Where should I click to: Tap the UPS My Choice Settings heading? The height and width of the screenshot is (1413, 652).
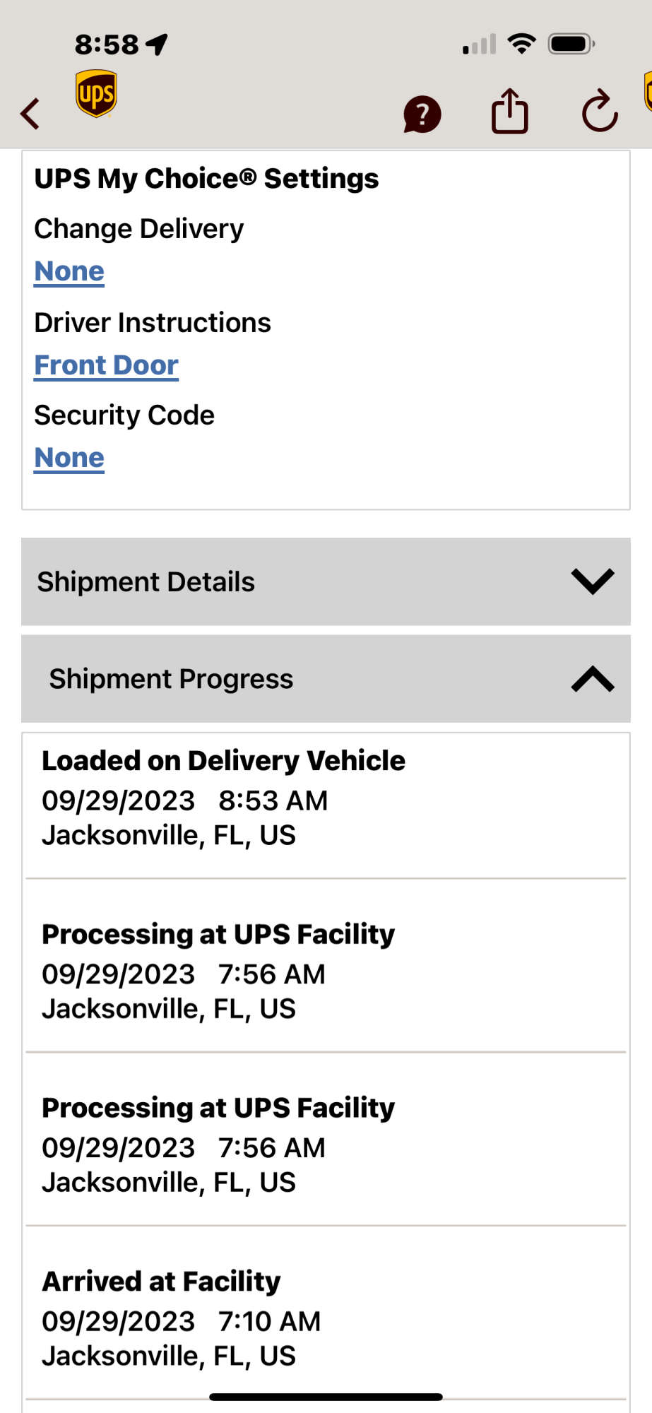(206, 179)
